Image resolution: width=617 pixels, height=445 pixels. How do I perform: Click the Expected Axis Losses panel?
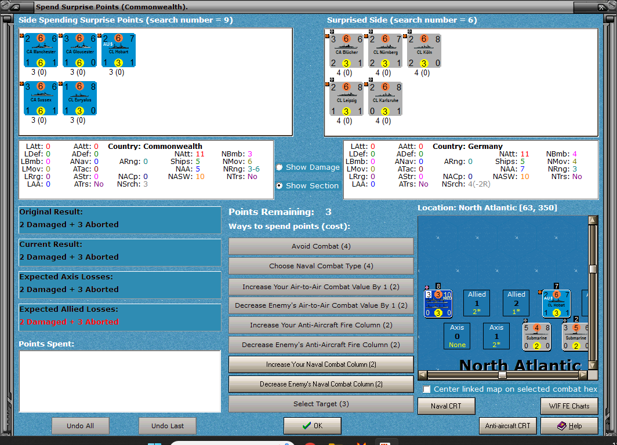120,285
